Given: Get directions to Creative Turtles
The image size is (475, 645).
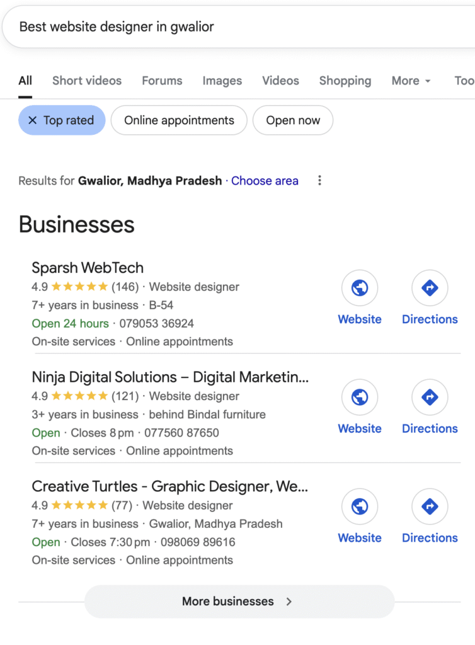Looking at the screenshot, I should click(x=430, y=506).
